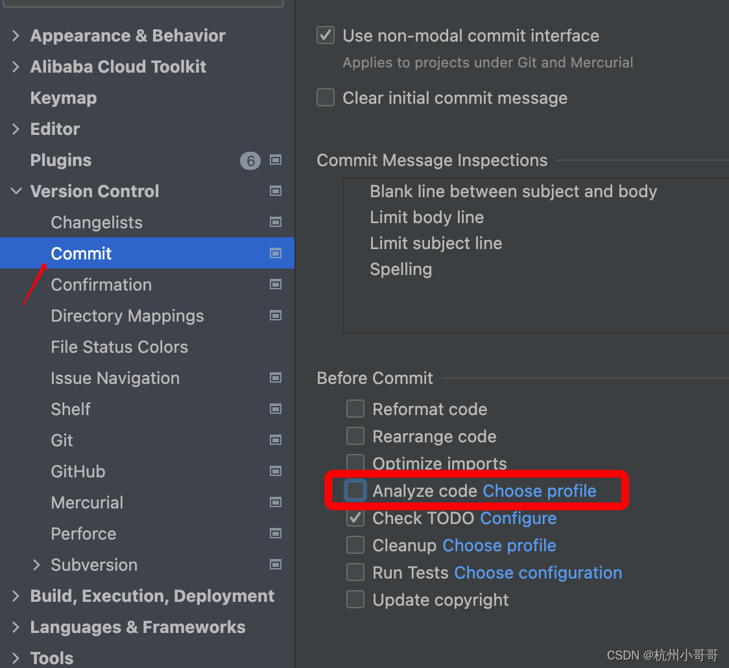This screenshot has height=668, width=729.
Task: Enable Rearrange code before commit
Action: coord(355,436)
